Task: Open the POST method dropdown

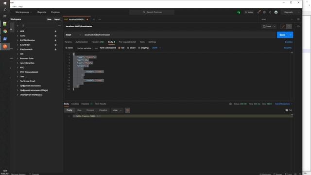Action: pyautogui.click(x=73, y=35)
